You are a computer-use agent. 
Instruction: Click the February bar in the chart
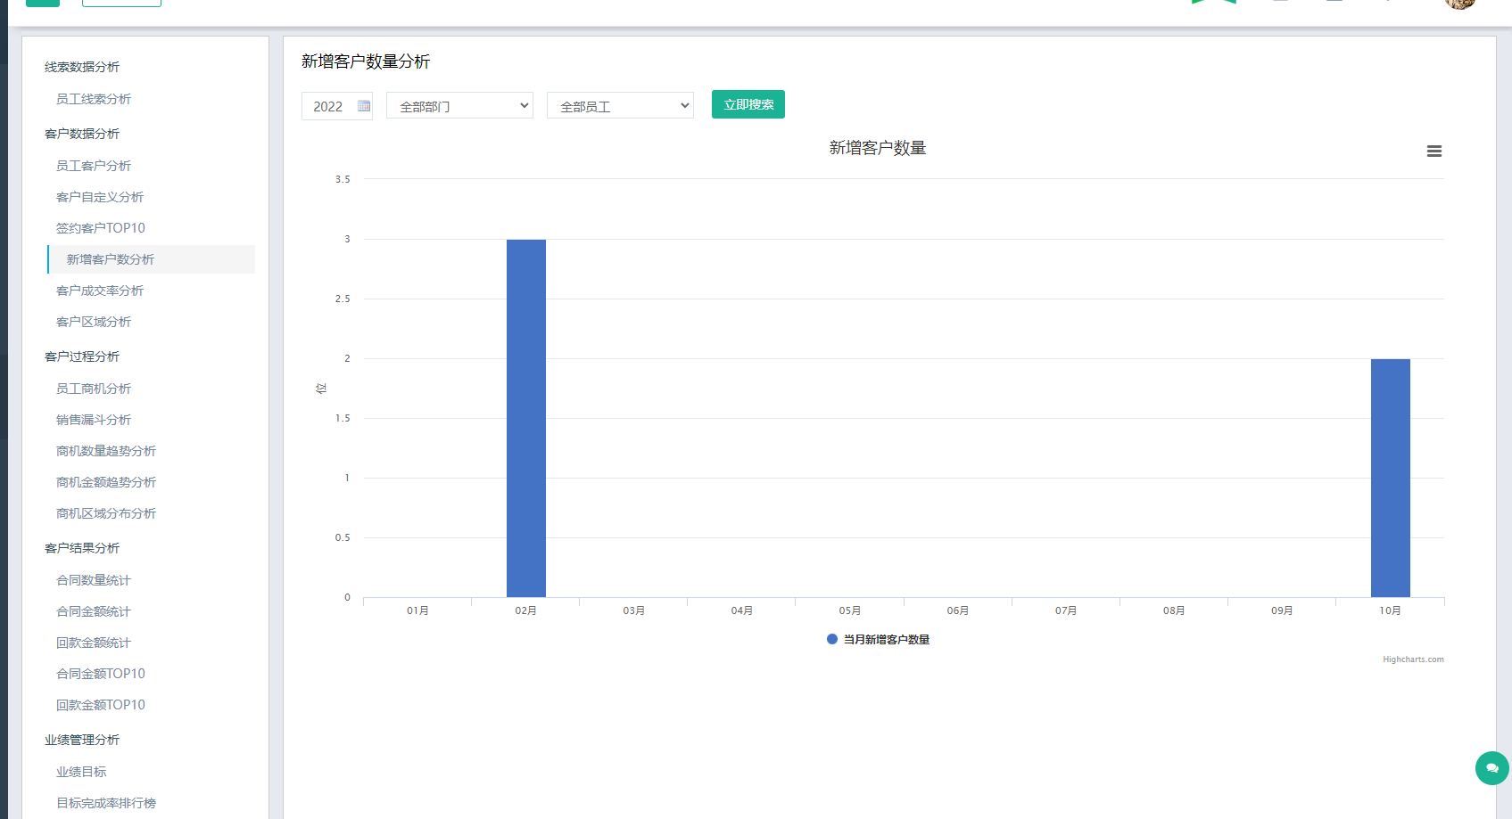pos(526,419)
